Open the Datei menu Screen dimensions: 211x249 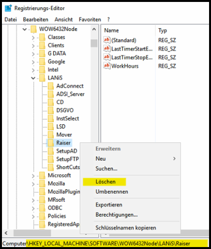pos(11,19)
